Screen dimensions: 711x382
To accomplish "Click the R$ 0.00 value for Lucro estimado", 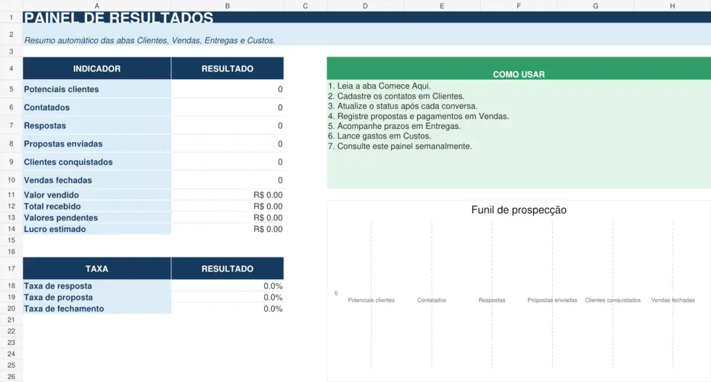I will (227, 229).
